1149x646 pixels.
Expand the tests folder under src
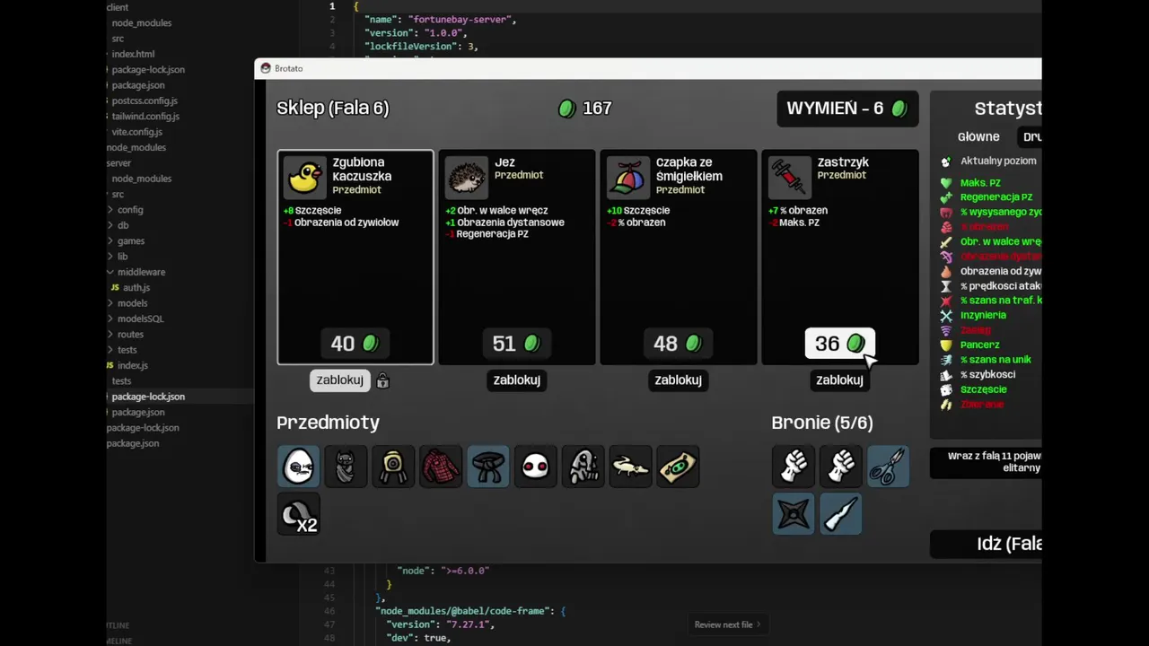(x=127, y=350)
